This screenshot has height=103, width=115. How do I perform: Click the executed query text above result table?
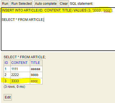click(25, 57)
